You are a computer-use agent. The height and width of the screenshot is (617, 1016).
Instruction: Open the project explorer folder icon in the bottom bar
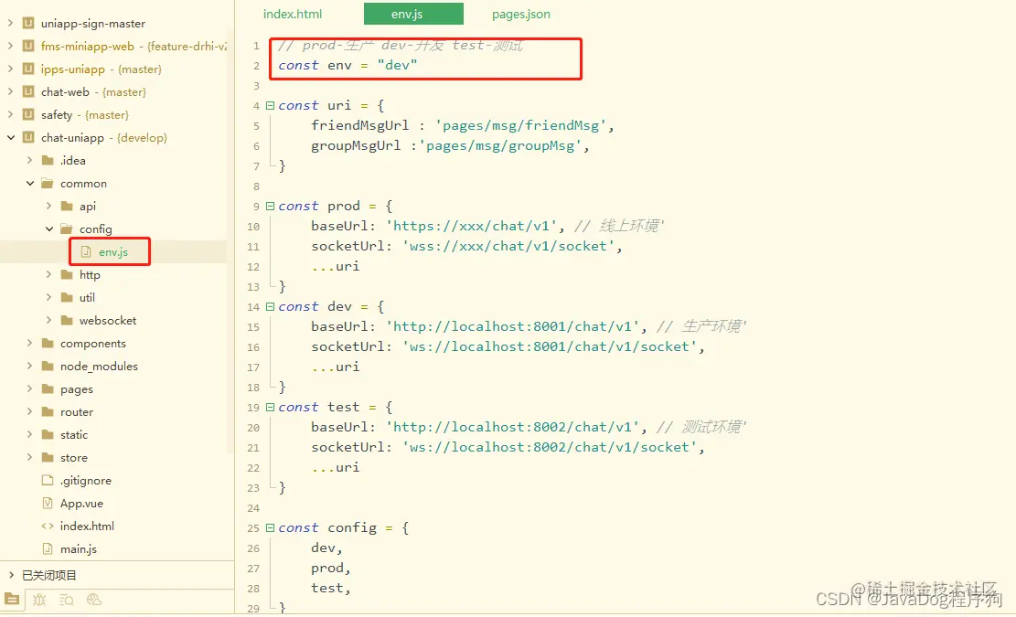(x=12, y=599)
